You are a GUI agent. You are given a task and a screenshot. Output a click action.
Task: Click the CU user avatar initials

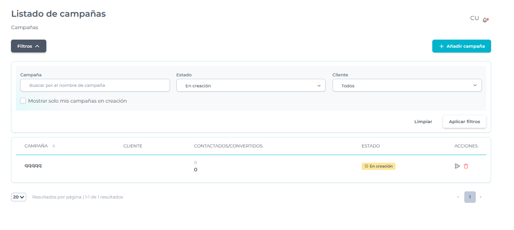[x=474, y=18]
